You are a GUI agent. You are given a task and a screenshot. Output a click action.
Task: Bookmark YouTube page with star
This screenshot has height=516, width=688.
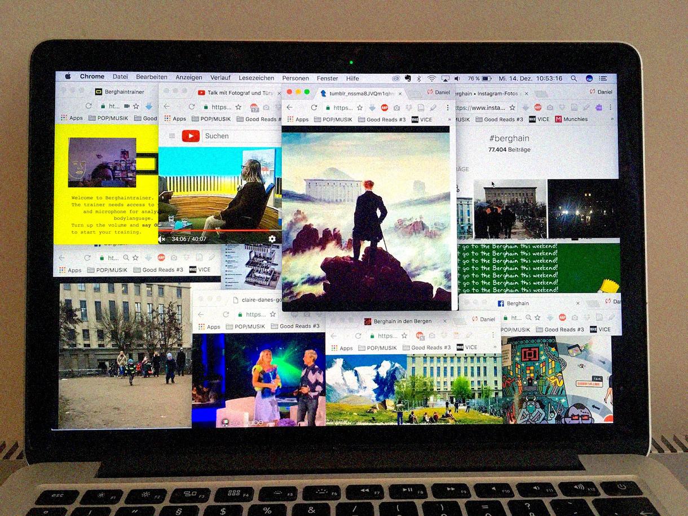point(238,107)
